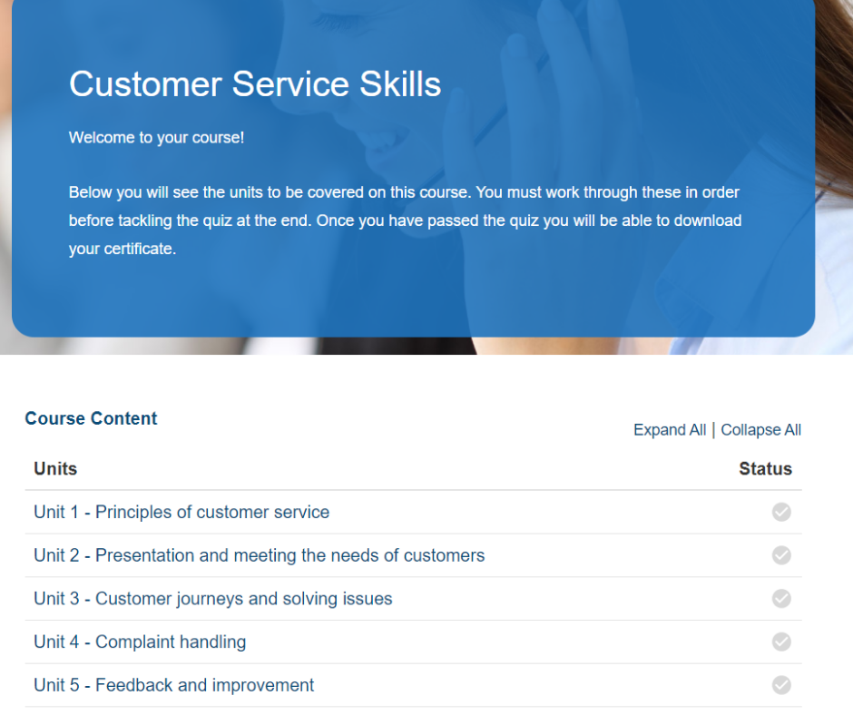Image resolution: width=853 pixels, height=715 pixels.
Task: Click the Feedback and improvement status icon
Action: point(781,685)
